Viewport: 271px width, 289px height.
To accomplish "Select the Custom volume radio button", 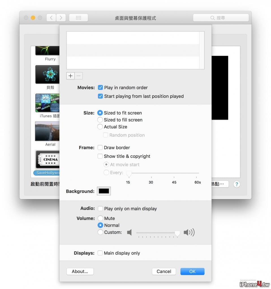I will (100, 232).
